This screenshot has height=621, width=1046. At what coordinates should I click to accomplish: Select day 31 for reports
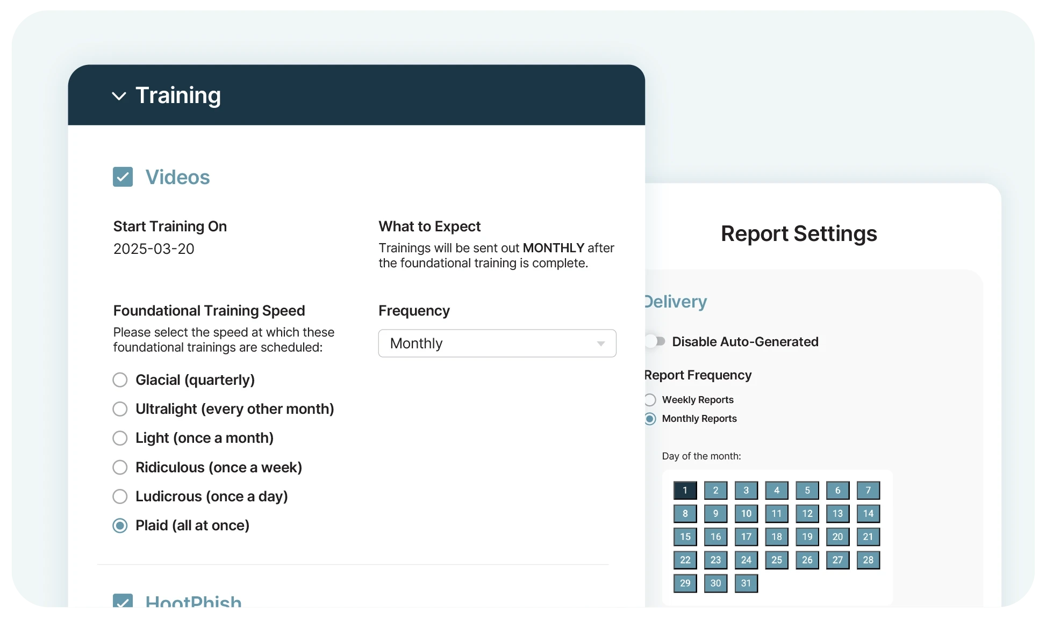point(746,583)
